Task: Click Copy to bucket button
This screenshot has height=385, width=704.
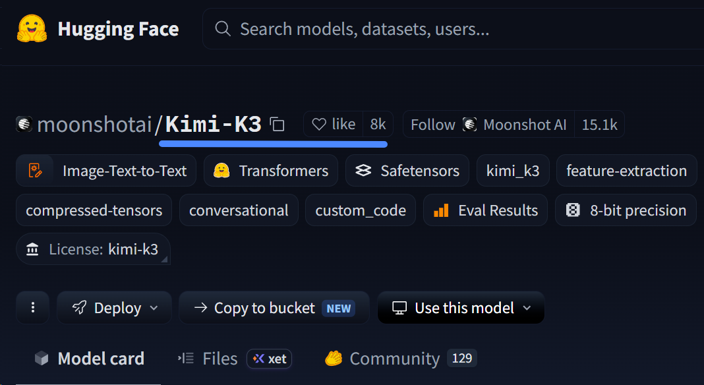Action: point(274,308)
